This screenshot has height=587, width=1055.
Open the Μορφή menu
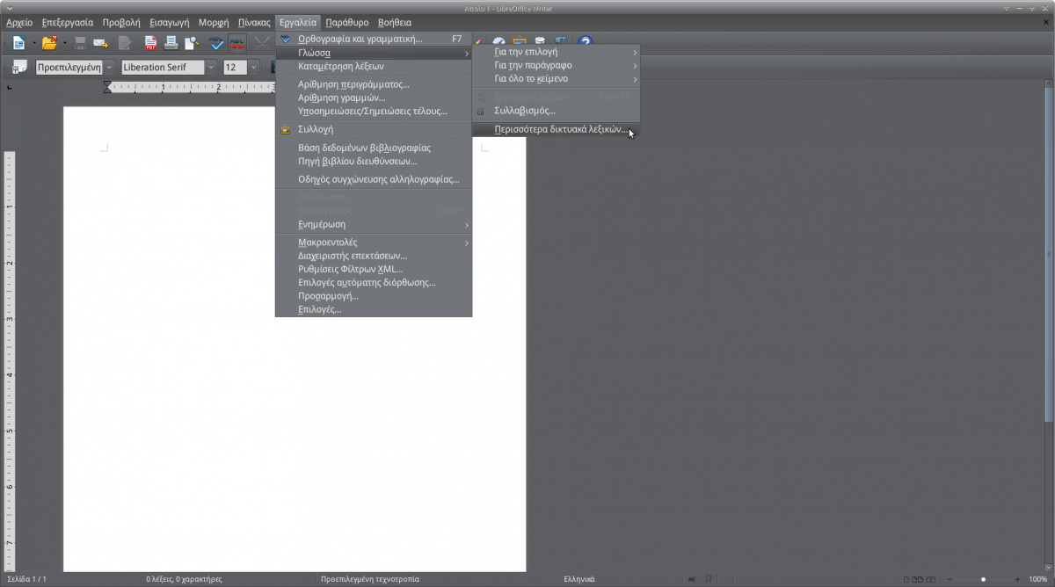pyautogui.click(x=214, y=22)
